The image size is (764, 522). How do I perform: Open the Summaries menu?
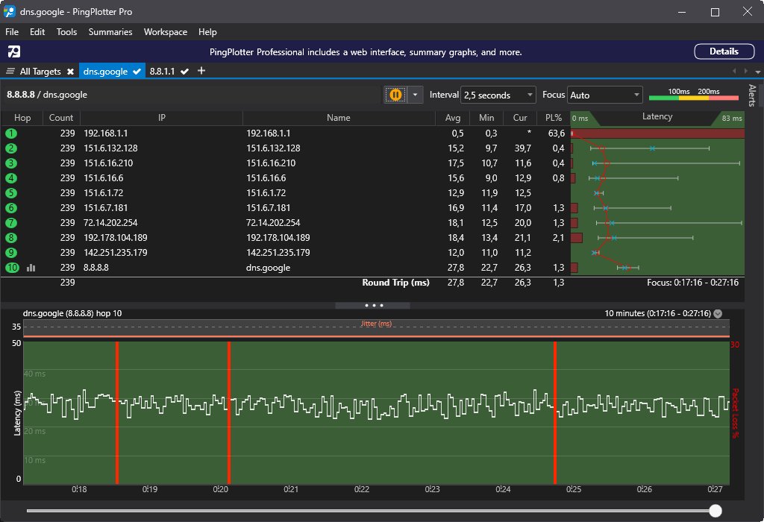click(110, 32)
